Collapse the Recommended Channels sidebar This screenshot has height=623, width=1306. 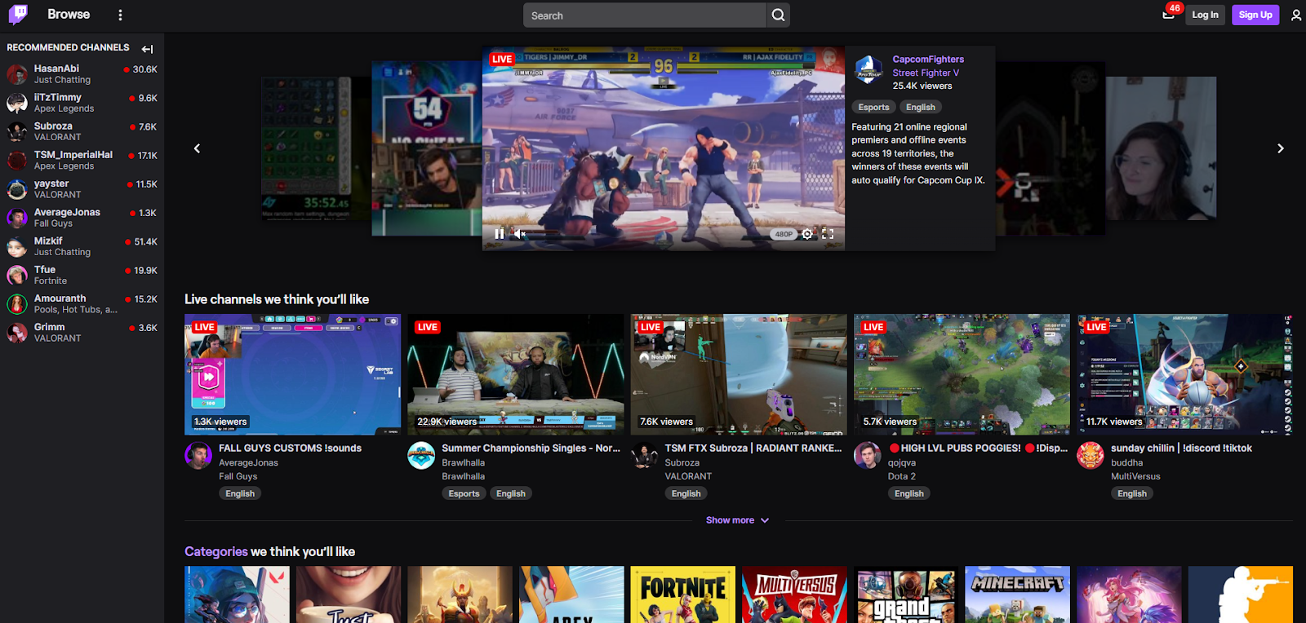147,49
